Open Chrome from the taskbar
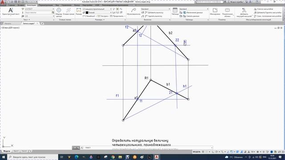285x160 pixels. coord(113,157)
